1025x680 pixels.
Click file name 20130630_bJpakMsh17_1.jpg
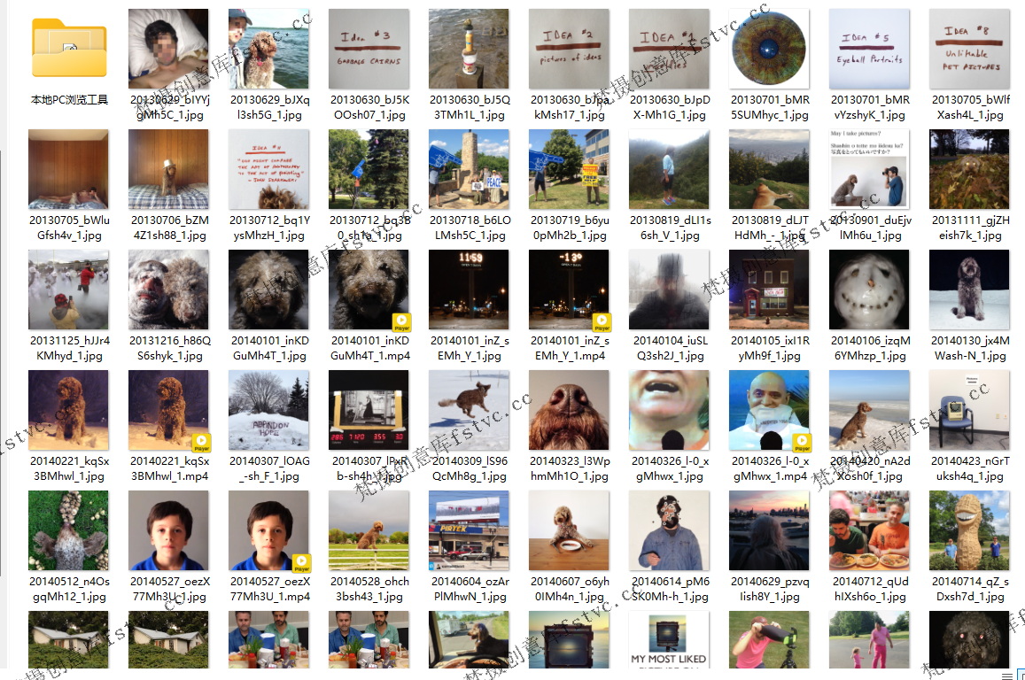tap(570, 107)
